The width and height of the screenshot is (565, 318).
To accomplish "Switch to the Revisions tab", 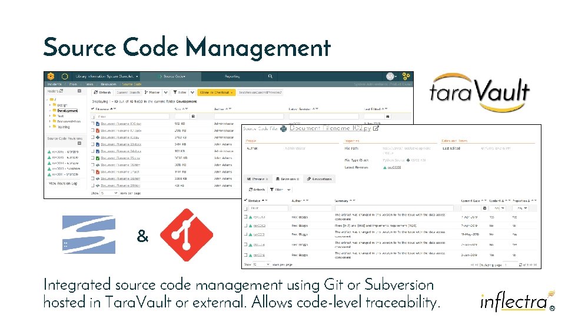I will coord(288,179).
